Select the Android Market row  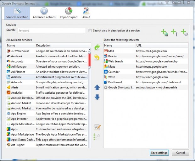47,103
